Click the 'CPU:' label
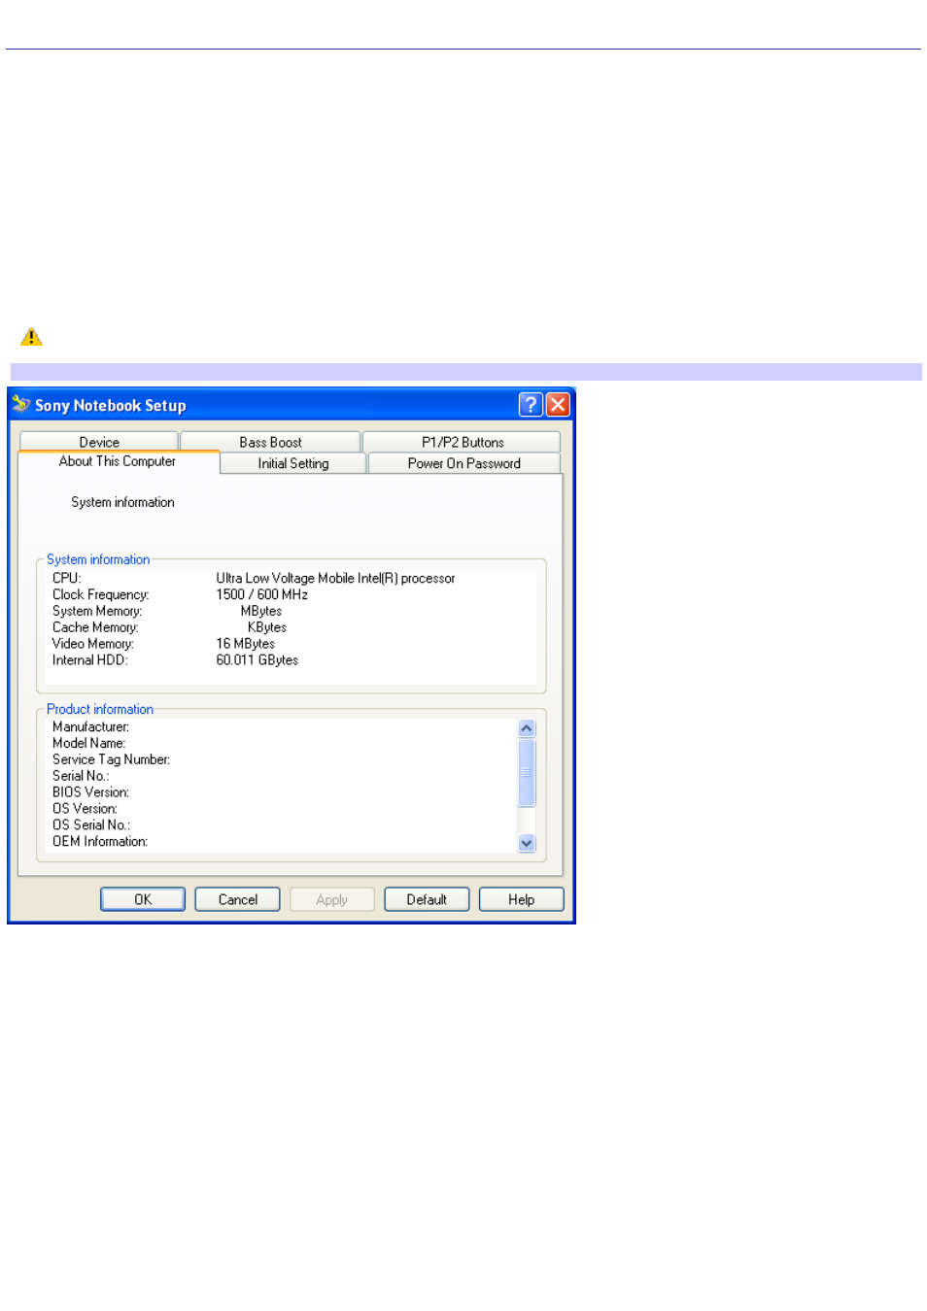This screenshot has width=927, height=1311. (66, 578)
